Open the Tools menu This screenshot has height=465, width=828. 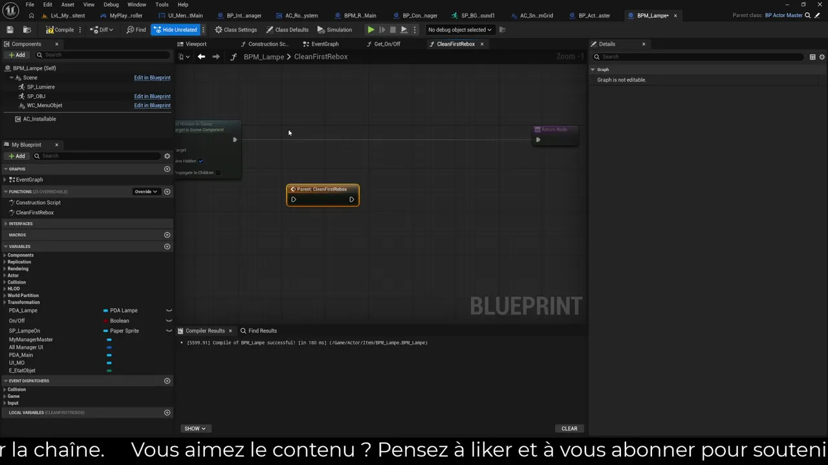tap(162, 5)
